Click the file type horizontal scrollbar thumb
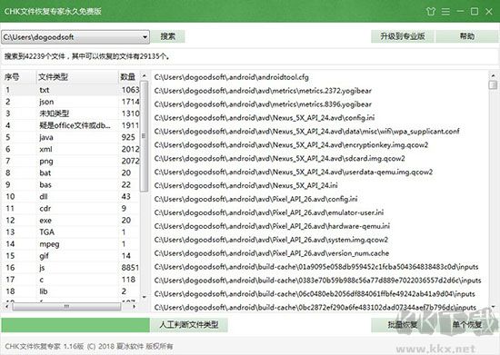This screenshot has width=500, height=355. [66, 307]
